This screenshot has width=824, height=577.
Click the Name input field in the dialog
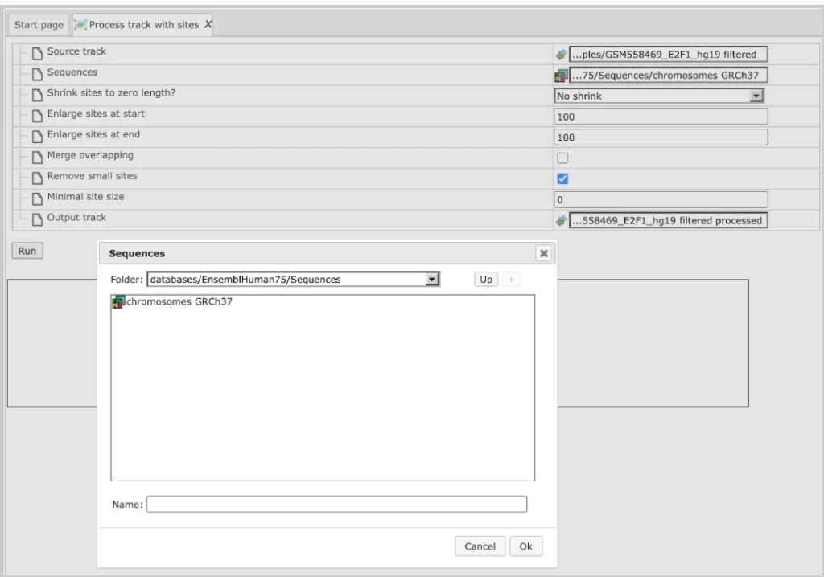(x=336, y=505)
